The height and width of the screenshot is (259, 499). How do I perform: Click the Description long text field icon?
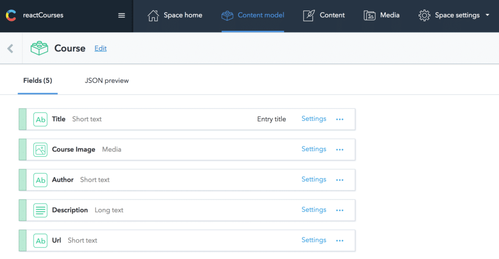40,210
